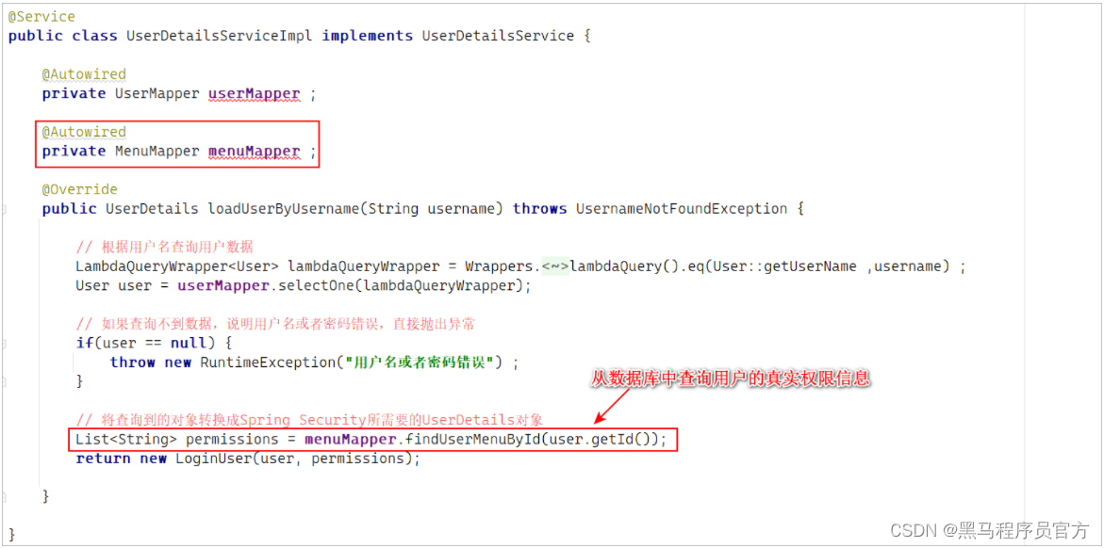Click the @Service annotation
Viewport: 1104px width, 548px height.
tap(41, 16)
